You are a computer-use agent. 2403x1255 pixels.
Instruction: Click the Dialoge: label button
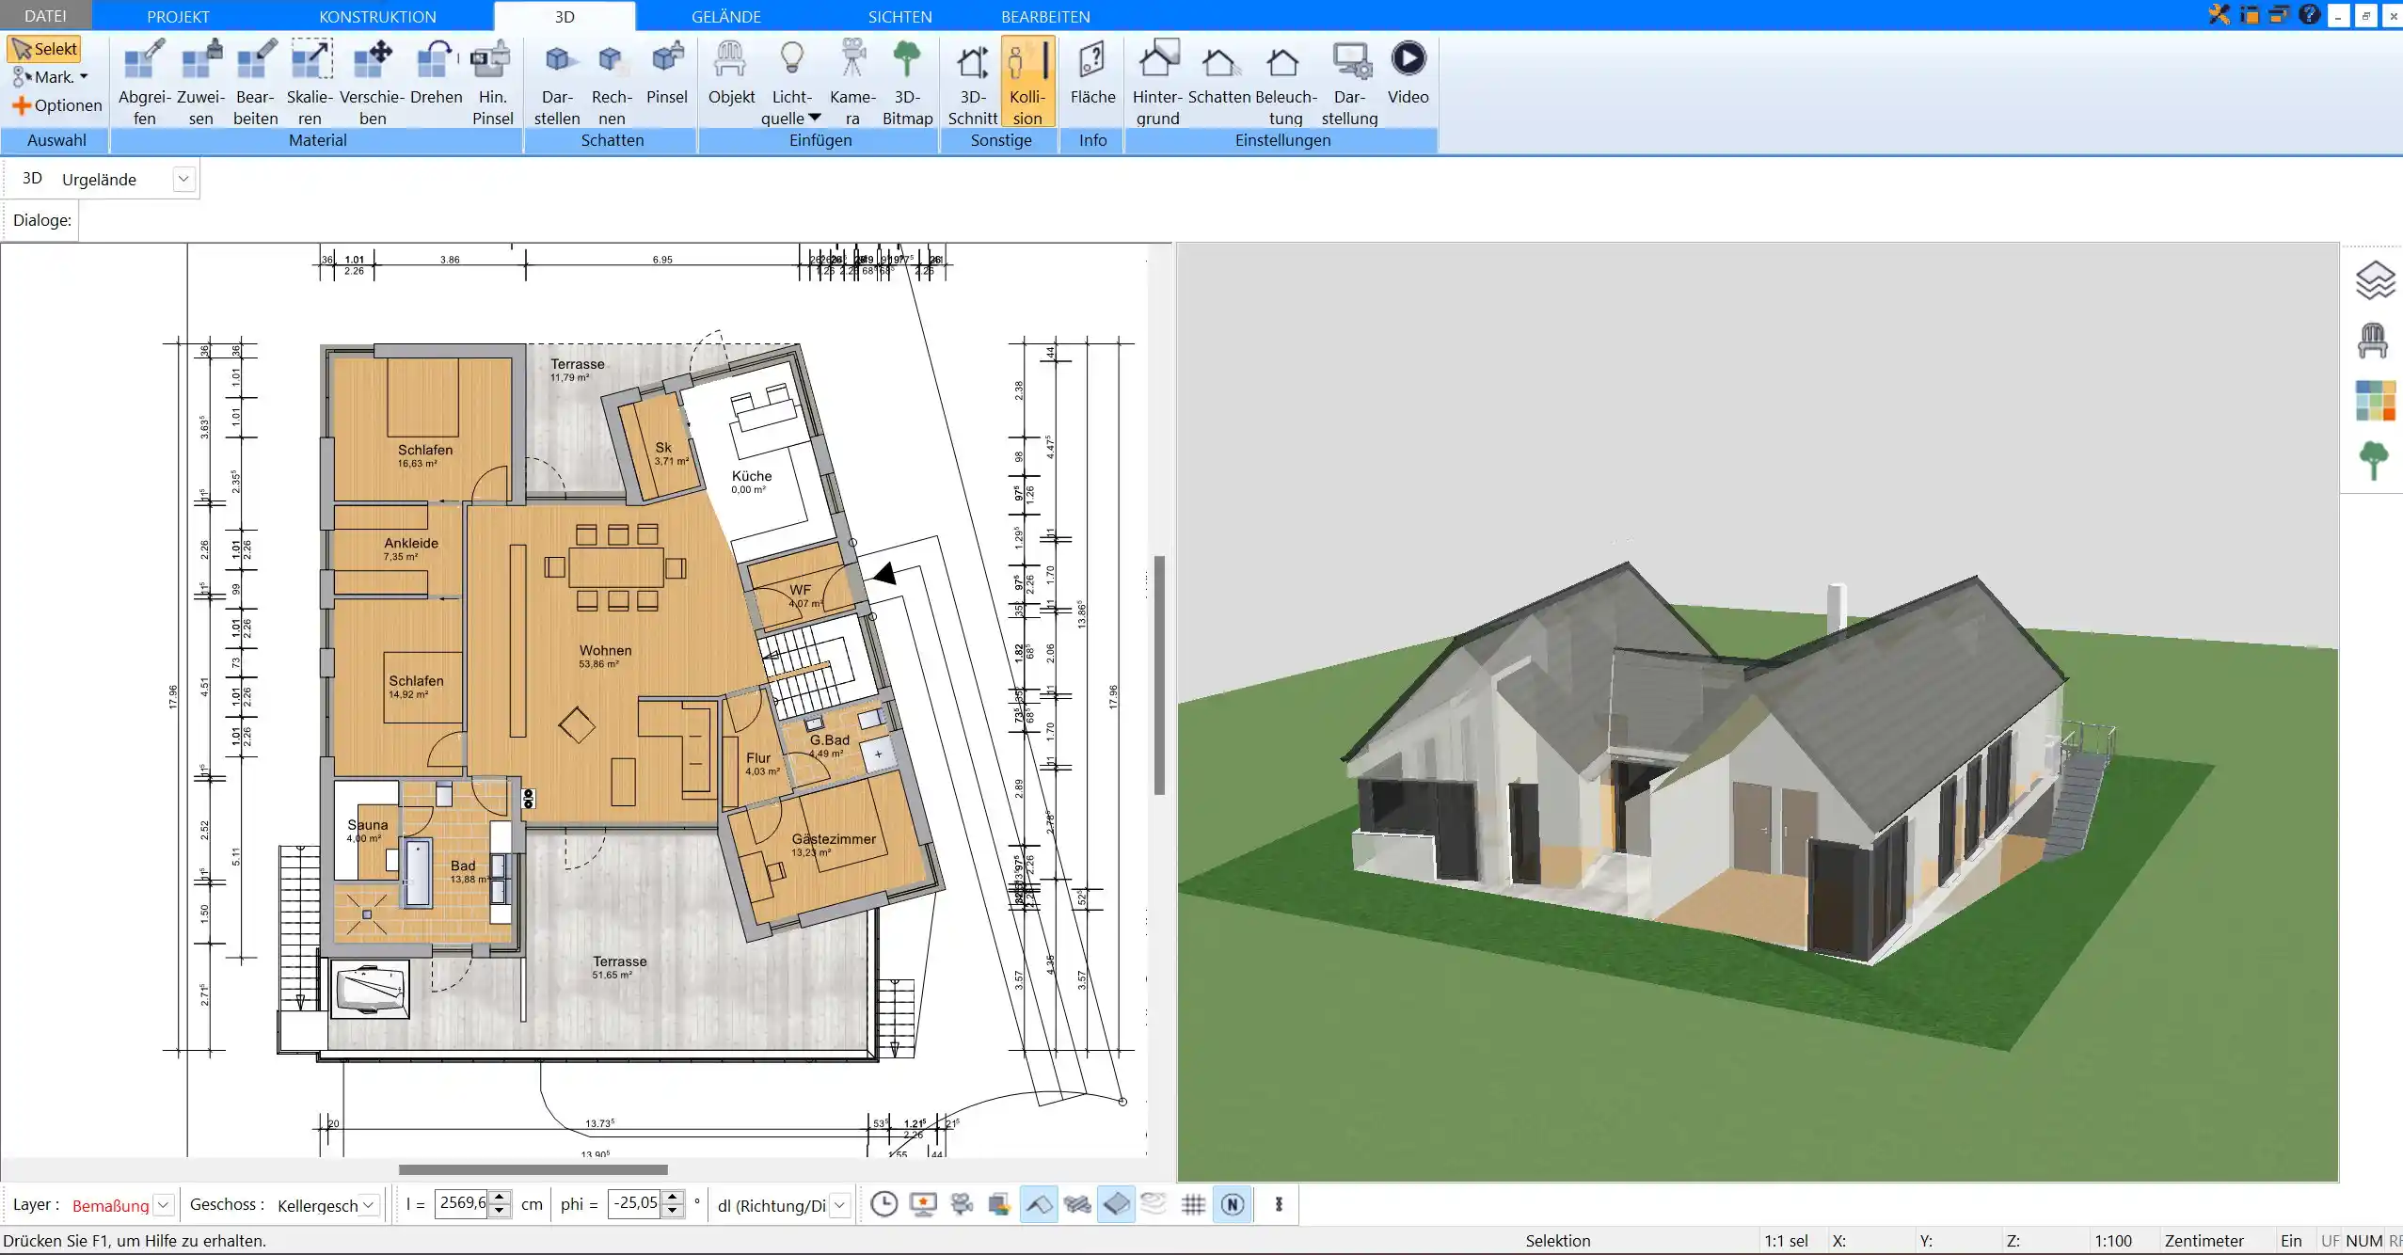(42, 220)
